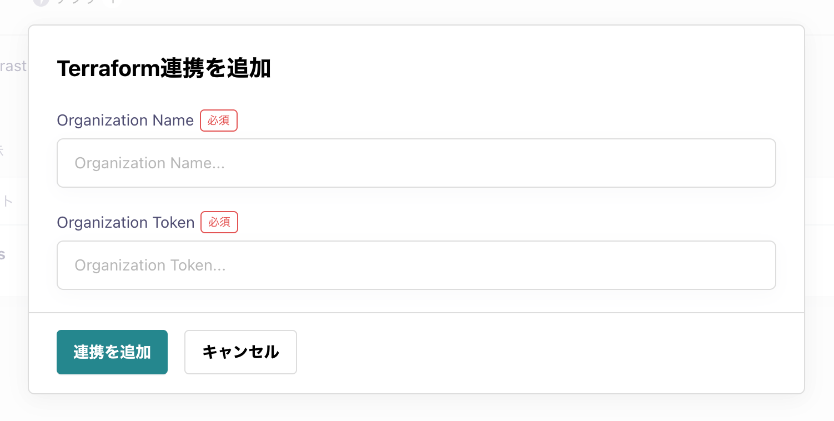Click the Organization Name field label
This screenshot has height=421, width=834.
coord(125,121)
